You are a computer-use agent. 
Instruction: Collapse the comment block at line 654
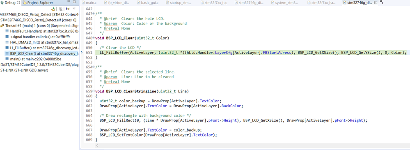(94, 67)
